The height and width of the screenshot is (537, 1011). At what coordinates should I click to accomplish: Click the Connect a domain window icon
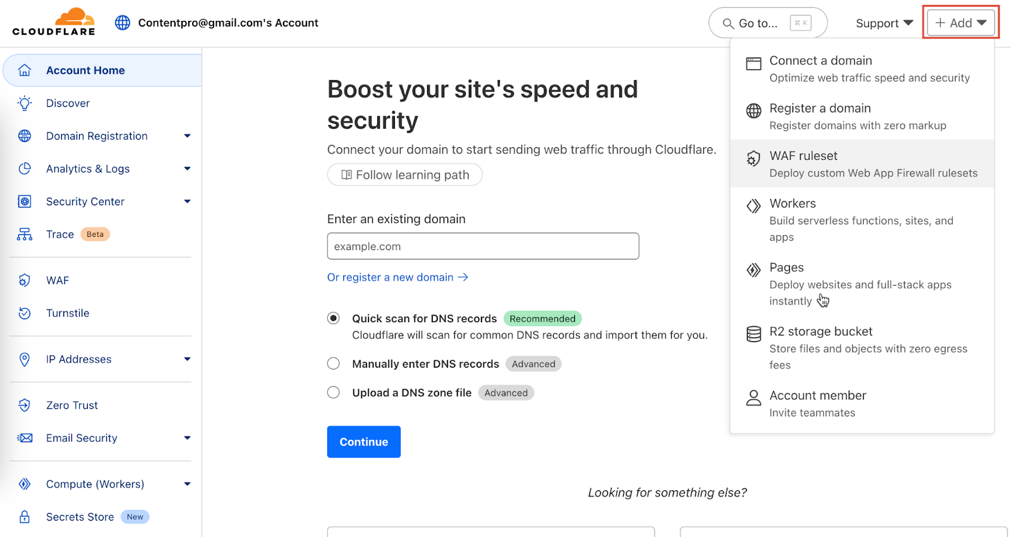tap(754, 63)
